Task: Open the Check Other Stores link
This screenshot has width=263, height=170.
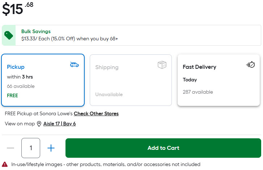Action: pyautogui.click(x=96, y=114)
